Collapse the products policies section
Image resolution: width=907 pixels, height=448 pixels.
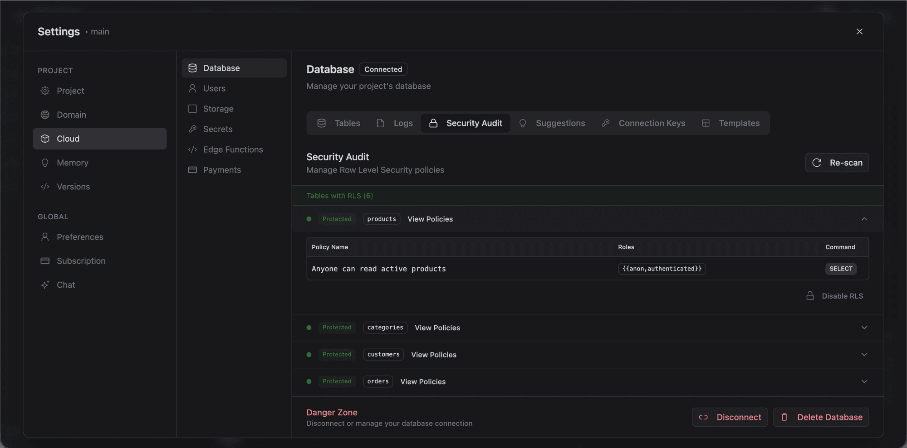coord(864,219)
